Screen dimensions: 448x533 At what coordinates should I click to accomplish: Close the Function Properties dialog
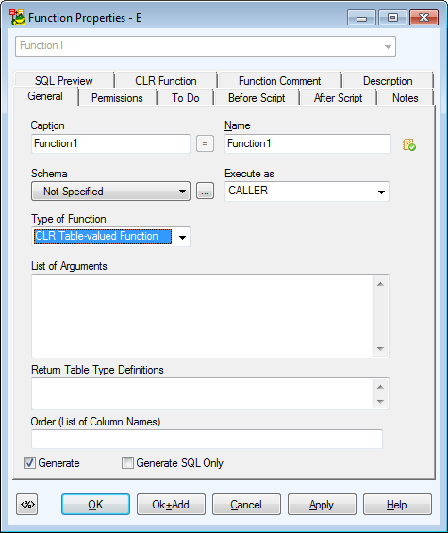coord(423,18)
